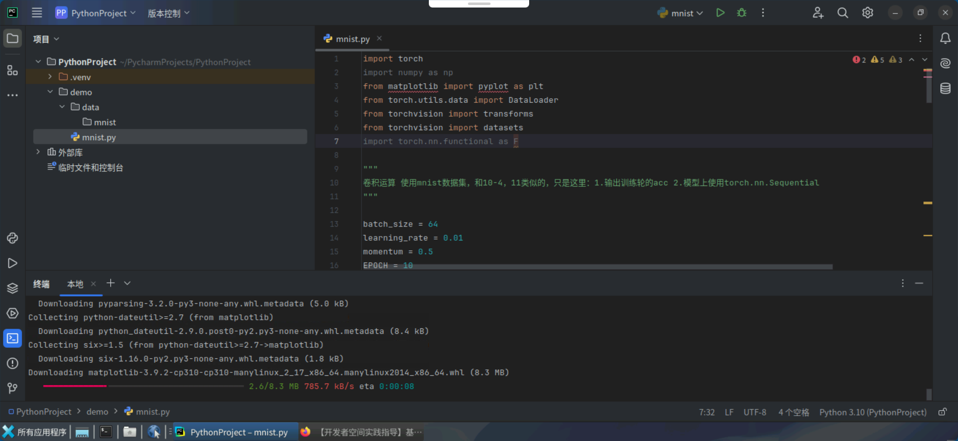
Task: Click the Debug bug icon
Action: (x=741, y=13)
